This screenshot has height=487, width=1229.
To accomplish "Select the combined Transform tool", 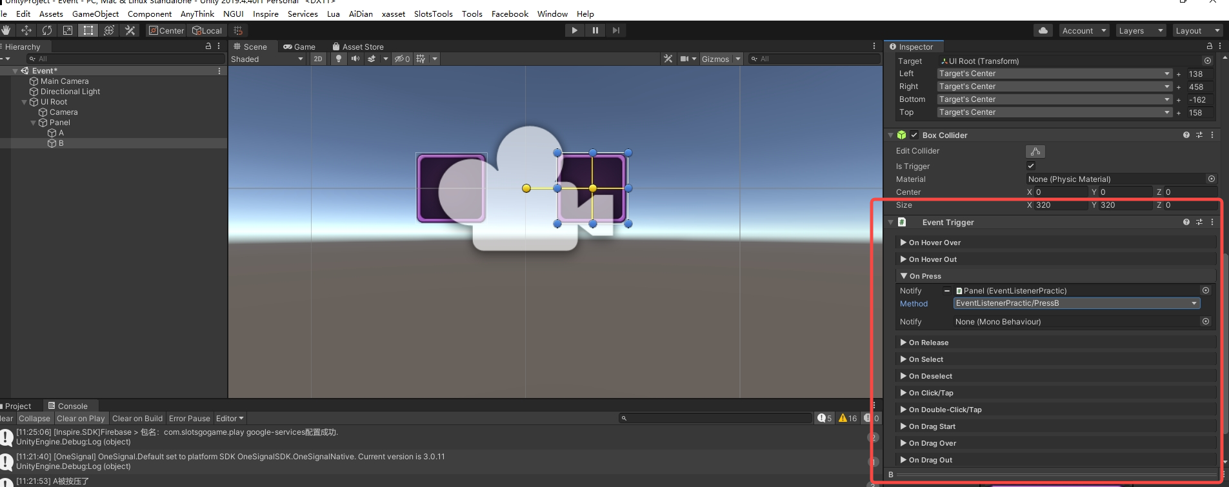I will [x=109, y=30].
